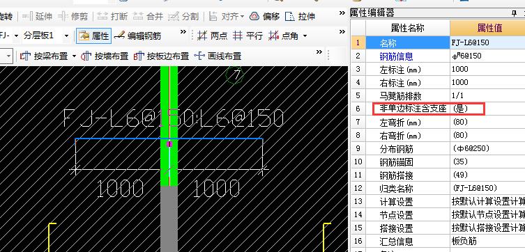
Task: Click the 延伸 (extend) tool
Action: coord(37,16)
